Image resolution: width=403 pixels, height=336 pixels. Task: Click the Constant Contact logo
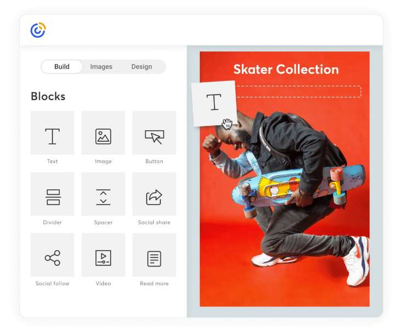click(x=38, y=30)
